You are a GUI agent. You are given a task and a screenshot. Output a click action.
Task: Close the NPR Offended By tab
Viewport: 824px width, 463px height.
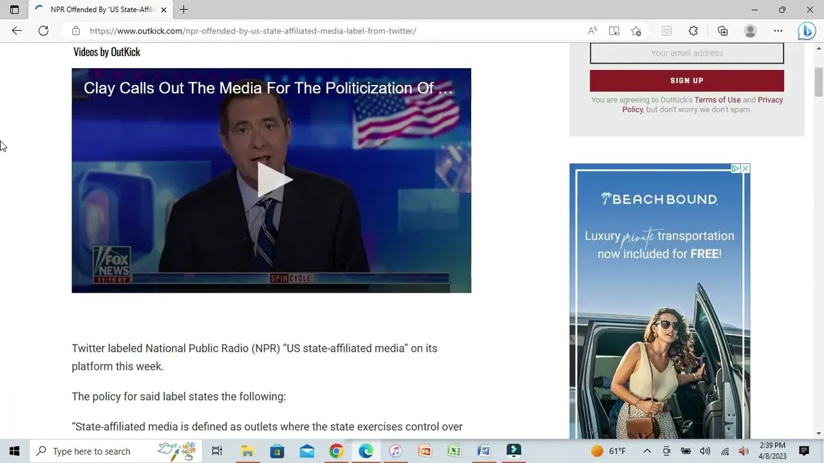click(164, 10)
